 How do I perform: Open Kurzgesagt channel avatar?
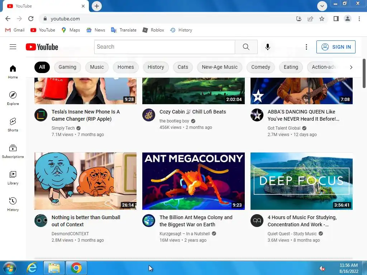coord(149,221)
